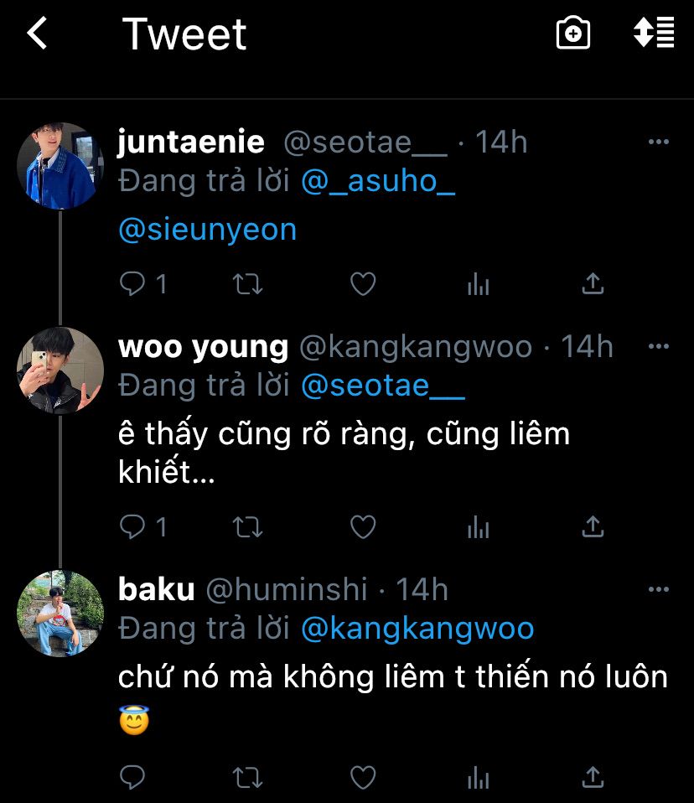Go back using the top-left arrow
Image resolution: width=694 pixels, height=803 pixels.
point(37,34)
